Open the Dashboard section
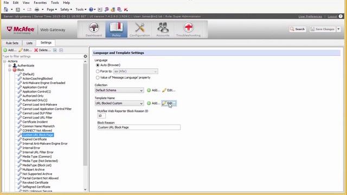The height and width of the screenshot is (195, 347). (94, 29)
